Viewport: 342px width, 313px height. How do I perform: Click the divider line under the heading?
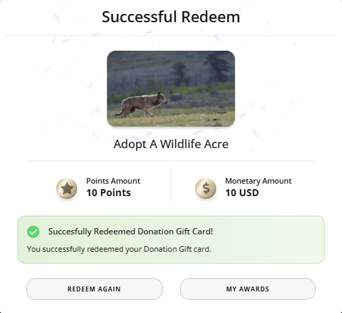(x=171, y=36)
